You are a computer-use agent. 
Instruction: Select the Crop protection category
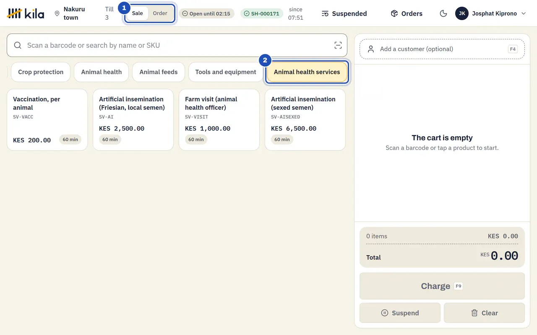[41, 72]
